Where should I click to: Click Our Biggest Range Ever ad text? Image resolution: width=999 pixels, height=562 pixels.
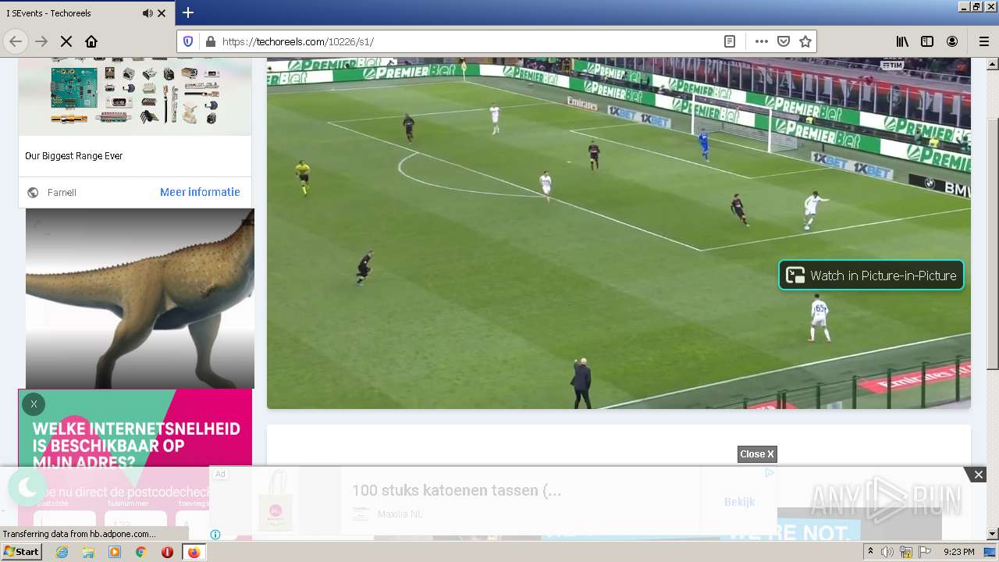tap(74, 156)
